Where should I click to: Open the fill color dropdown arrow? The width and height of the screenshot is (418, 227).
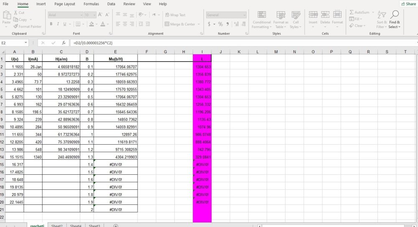point(97,24)
